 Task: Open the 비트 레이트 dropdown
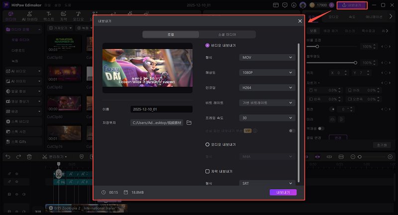point(267,103)
